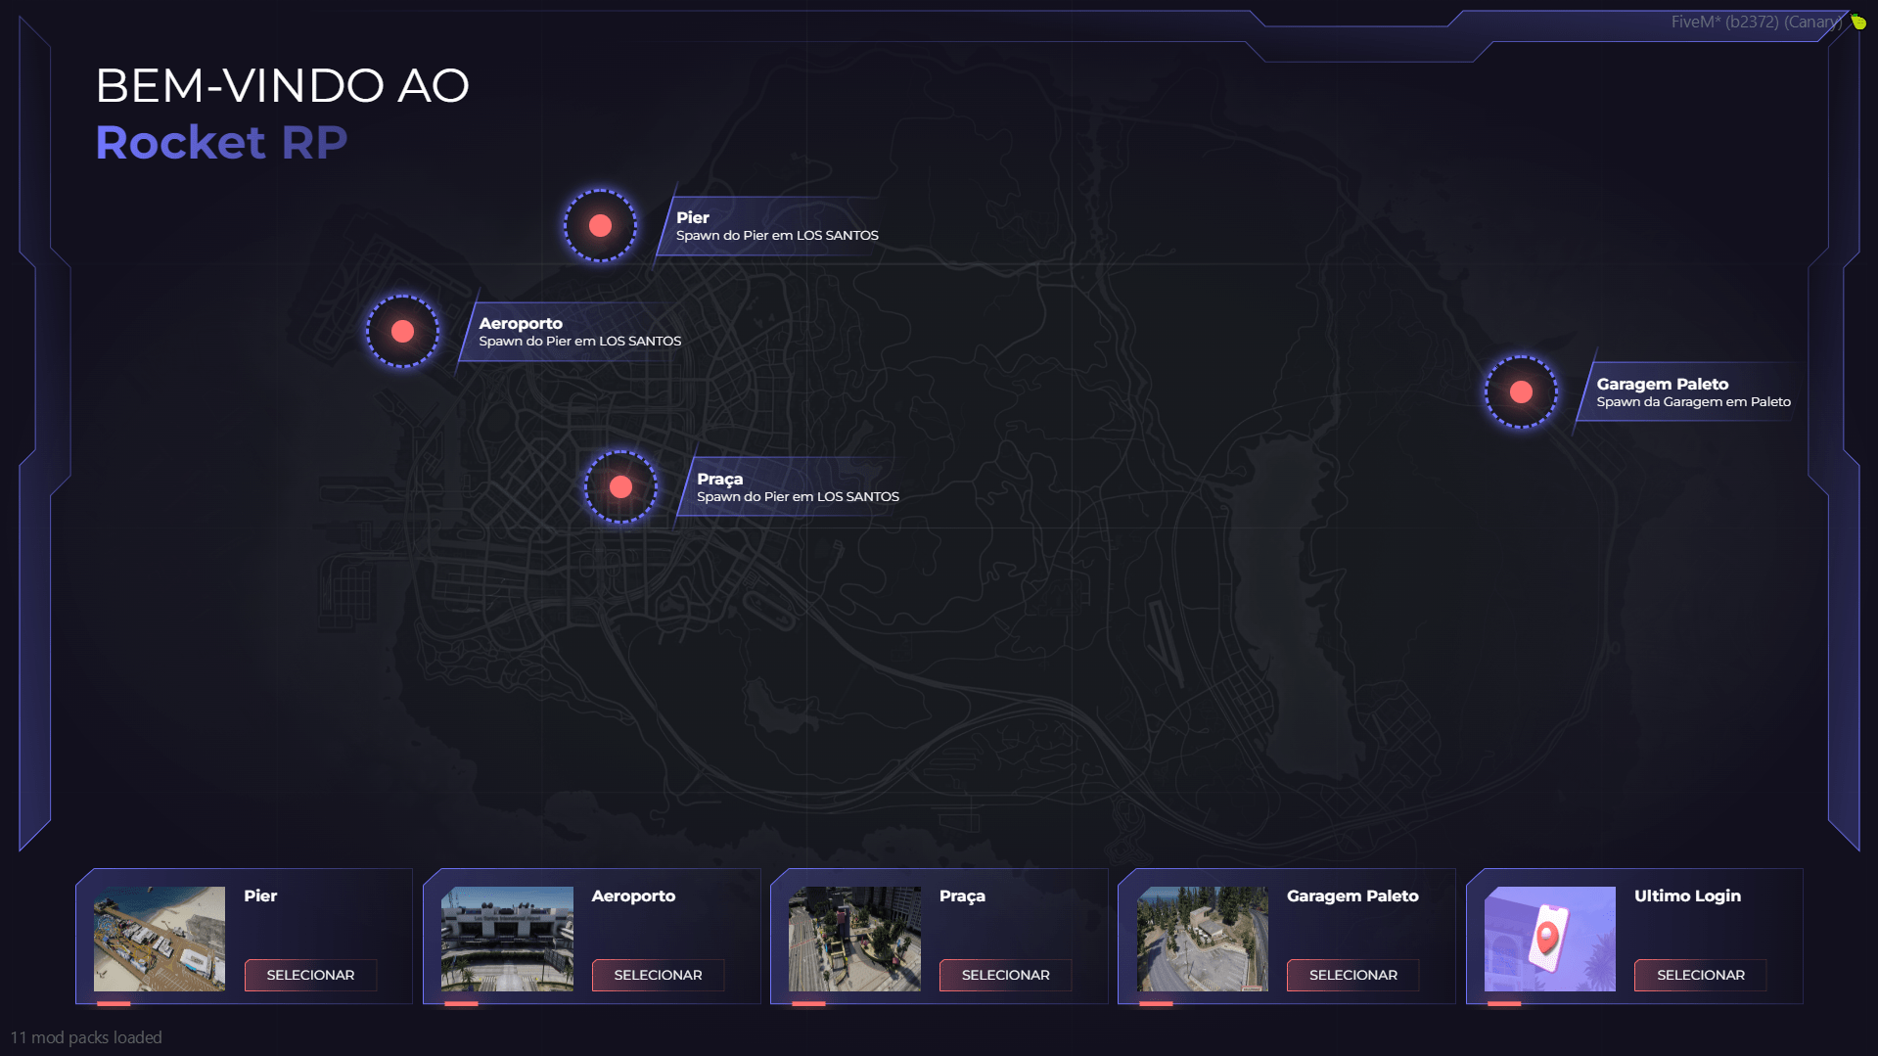This screenshot has height=1056, width=1878.
Task: Click the Praça spawn marker on map
Action: (x=620, y=487)
